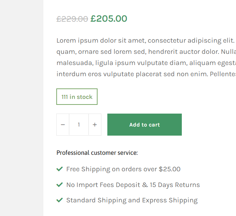Click the Free Shipping on orders text

click(112, 169)
